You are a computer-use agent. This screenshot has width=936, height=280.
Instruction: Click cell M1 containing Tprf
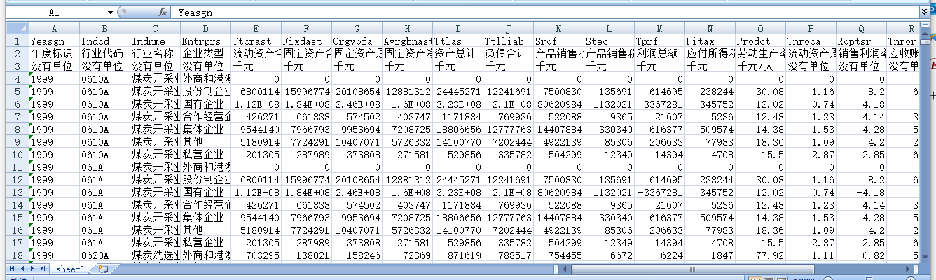[659, 41]
